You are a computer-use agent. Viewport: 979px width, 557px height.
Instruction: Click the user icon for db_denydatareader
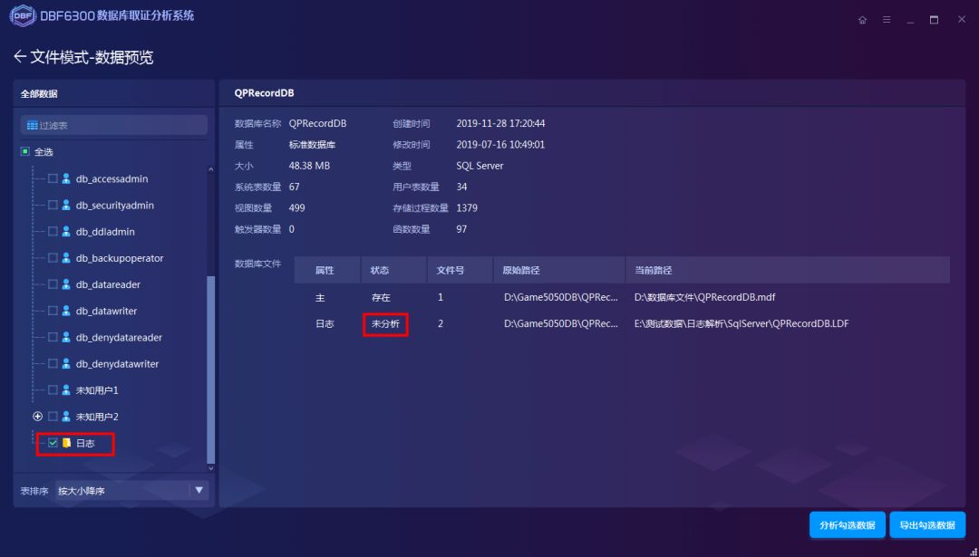[x=66, y=338]
